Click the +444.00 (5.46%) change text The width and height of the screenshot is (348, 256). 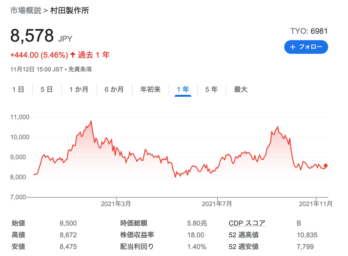coord(39,55)
